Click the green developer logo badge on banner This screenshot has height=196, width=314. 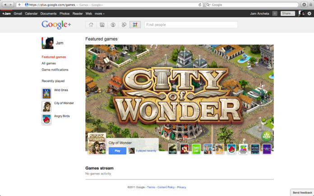[266, 136]
